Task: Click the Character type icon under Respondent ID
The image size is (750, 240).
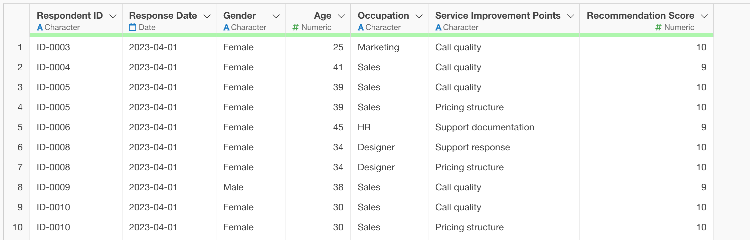Action: [40, 27]
